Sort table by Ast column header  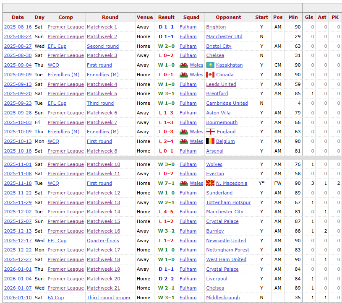(322, 17)
